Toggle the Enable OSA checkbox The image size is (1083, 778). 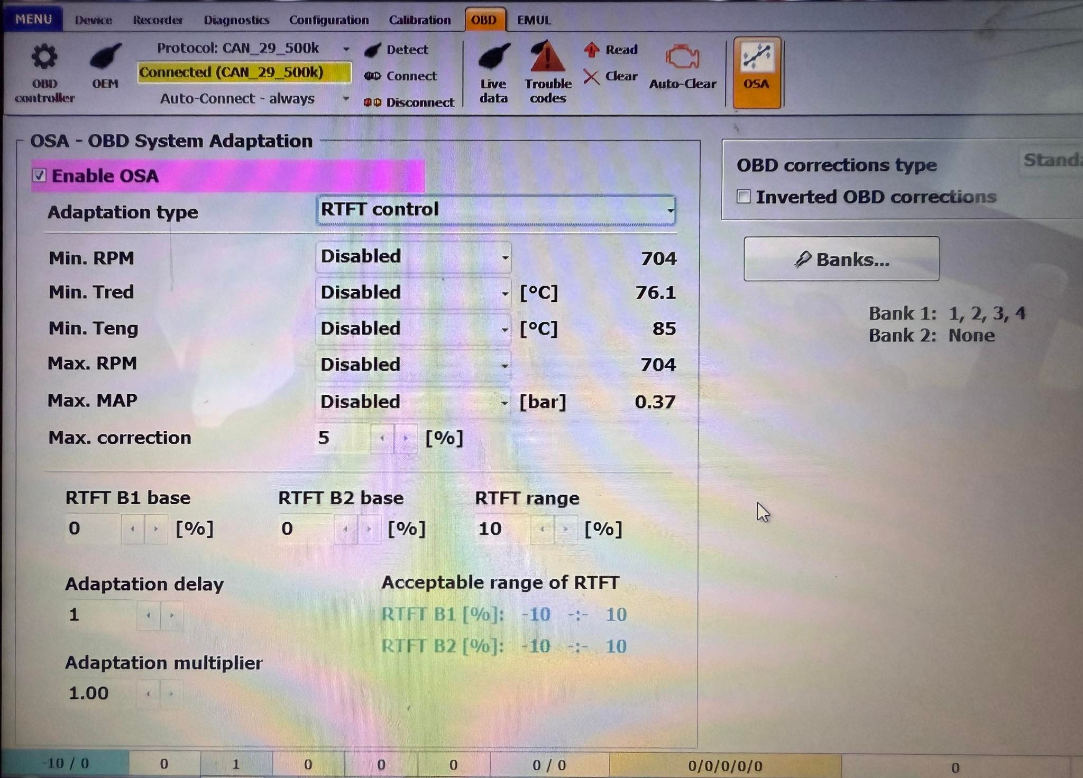click(x=40, y=175)
